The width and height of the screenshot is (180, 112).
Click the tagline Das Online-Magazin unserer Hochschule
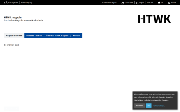click(23, 20)
